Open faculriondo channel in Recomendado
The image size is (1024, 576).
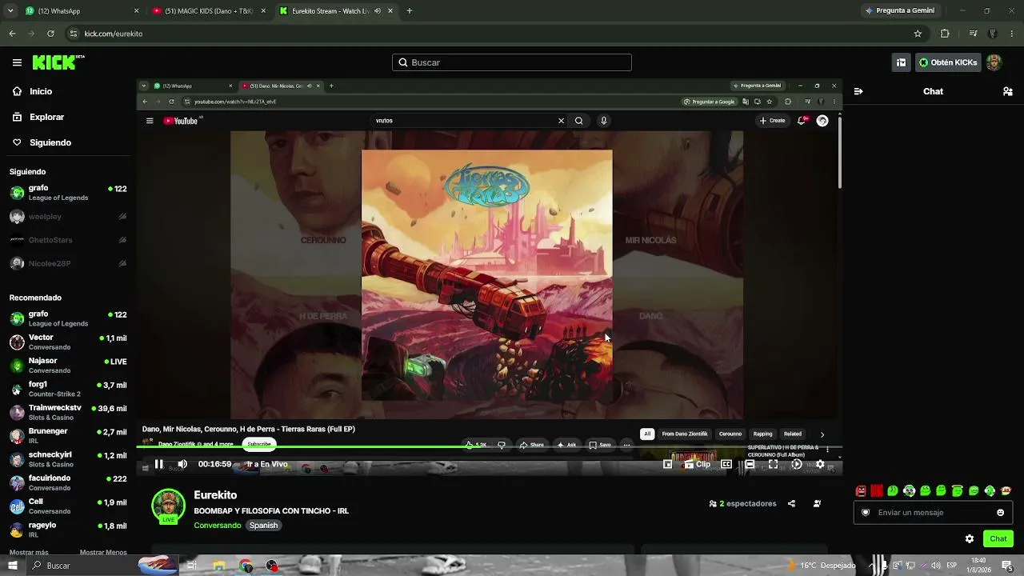[68, 483]
